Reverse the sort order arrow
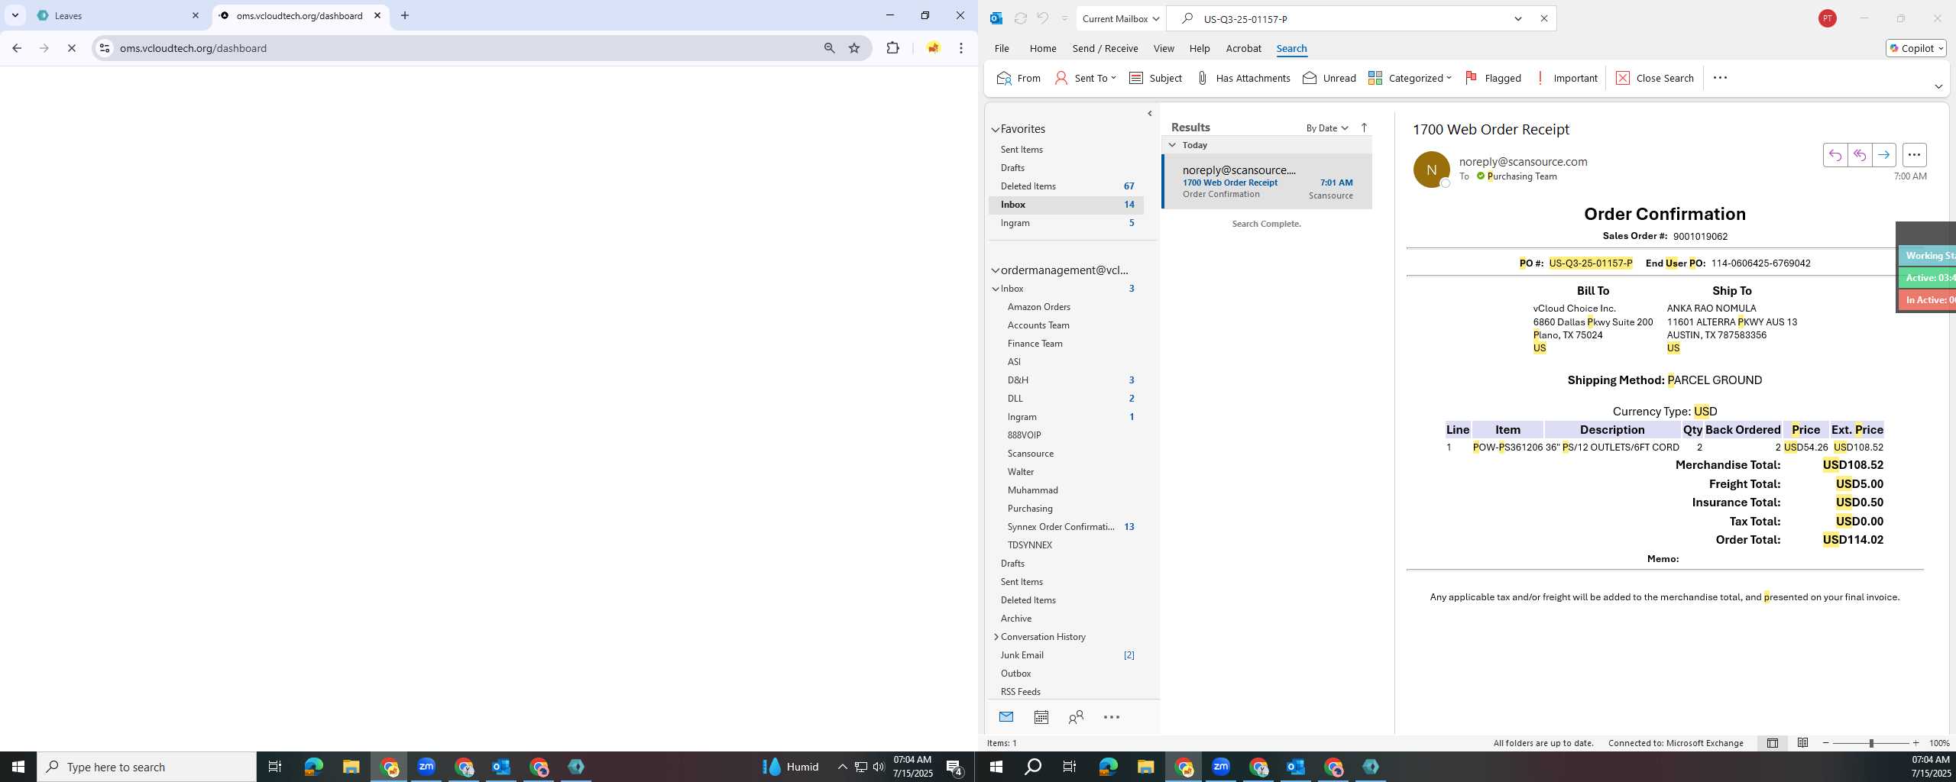Image resolution: width=1956 pixels, height=782 pixels. coord(1364,128)
